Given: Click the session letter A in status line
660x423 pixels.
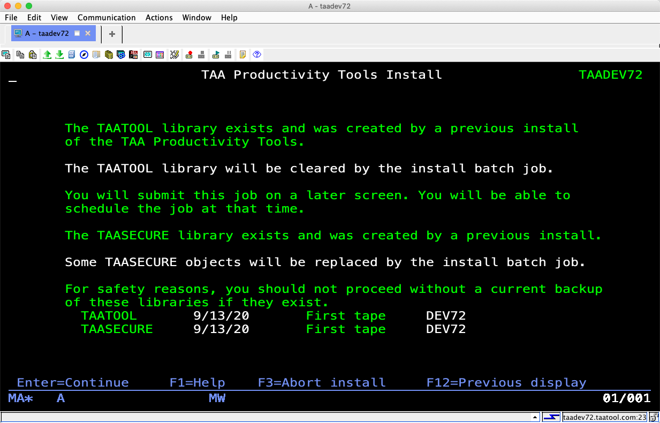Looking at the screenshot, I should pos(61,398).
